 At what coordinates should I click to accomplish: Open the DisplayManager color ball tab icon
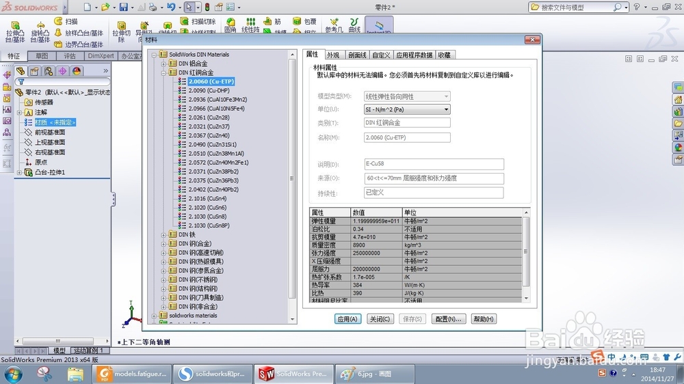[x=77, y=70]
